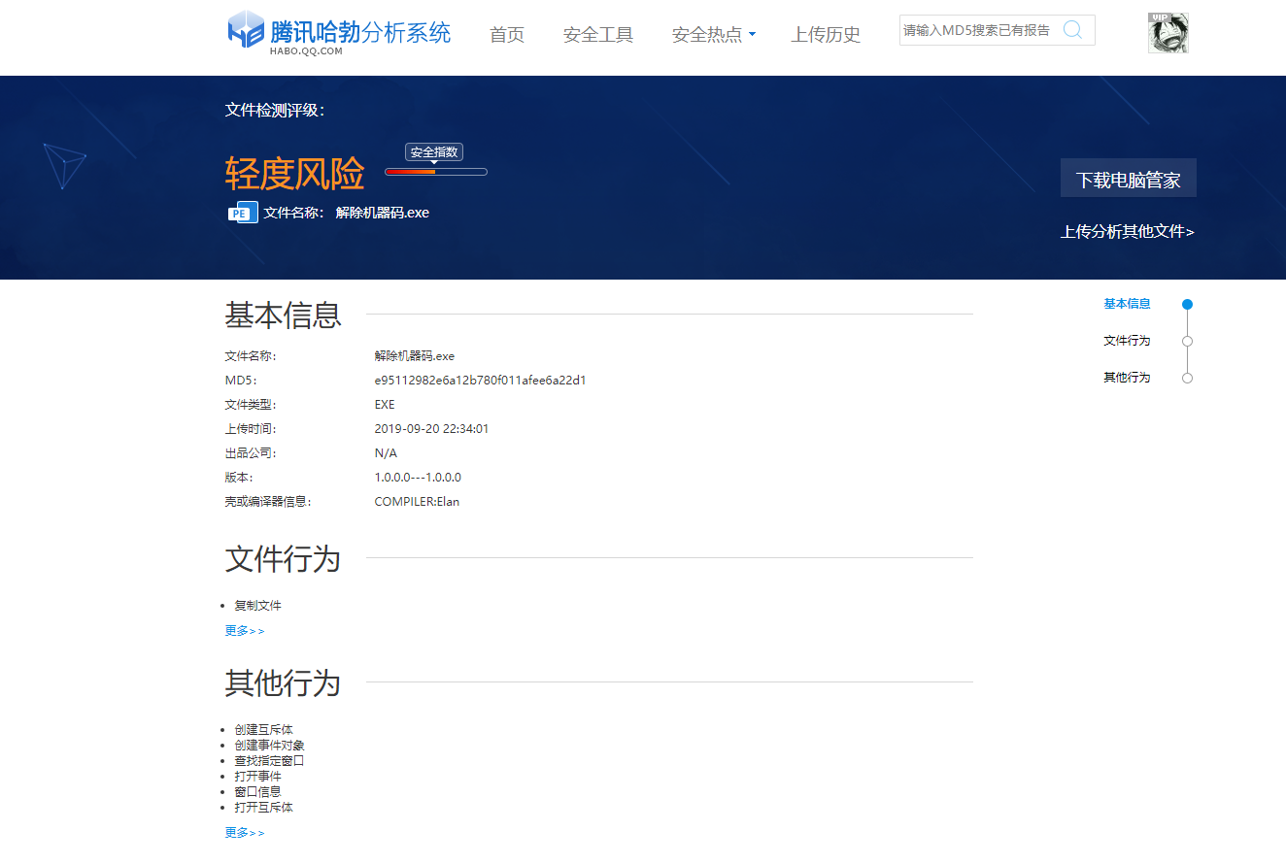This screenshot has height=864, width=1286.
Task: Click the PE file type icon
Action: coord(243,213)
